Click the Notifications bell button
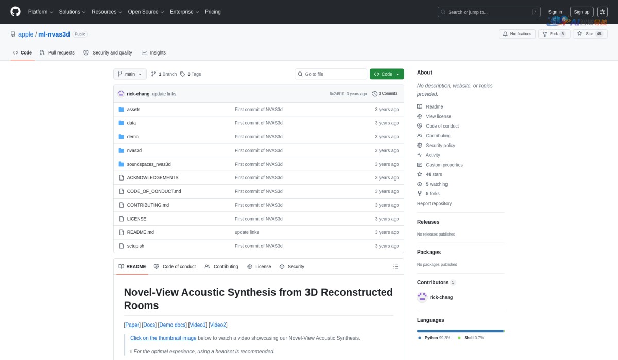Image resolution: width=618 pixels, height=360 pixels. click(517, 34)
